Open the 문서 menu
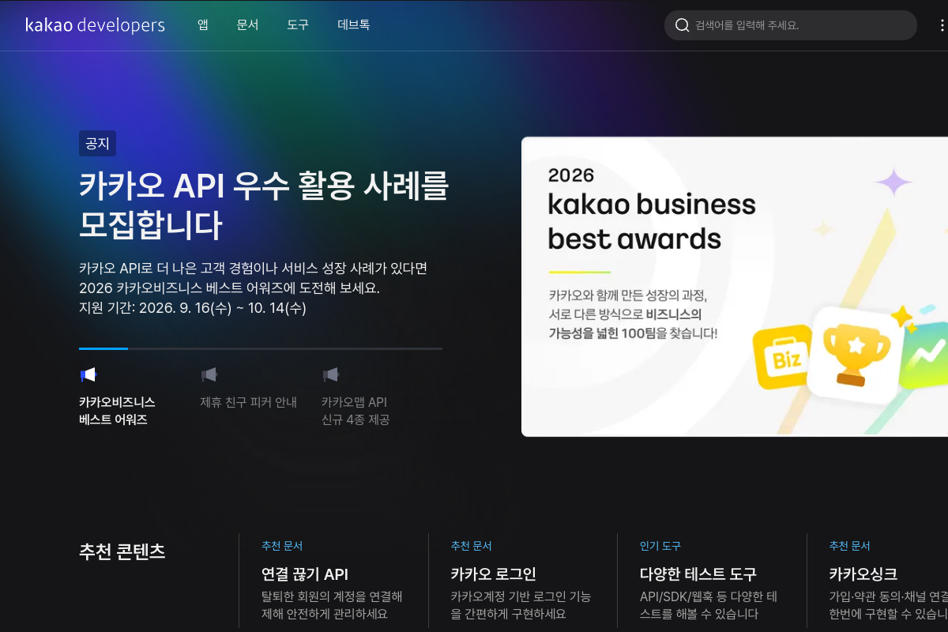Image resolution: width=948 pixels, height=632 pixels. tap(247, 24)
